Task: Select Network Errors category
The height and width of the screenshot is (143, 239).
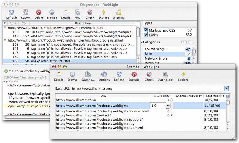Action: pyautogui.click(x=168, y=58)
